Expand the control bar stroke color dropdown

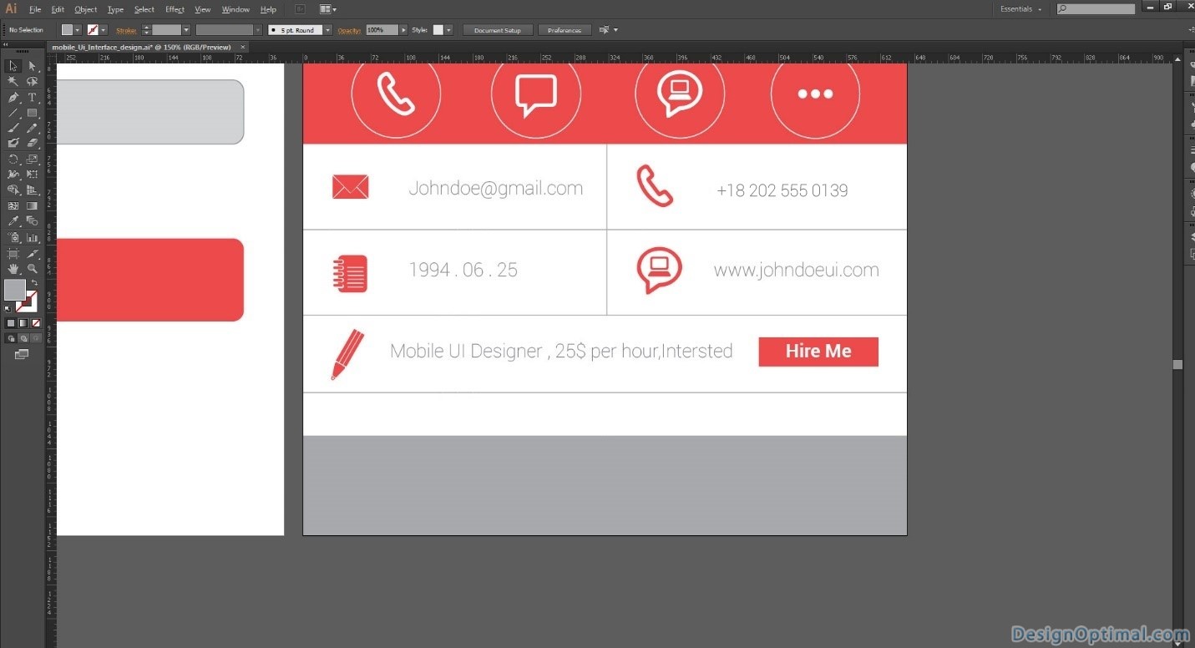click(104, 30)
